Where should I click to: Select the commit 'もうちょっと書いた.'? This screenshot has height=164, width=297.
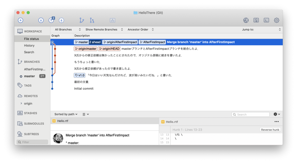(x=167, y=62)
